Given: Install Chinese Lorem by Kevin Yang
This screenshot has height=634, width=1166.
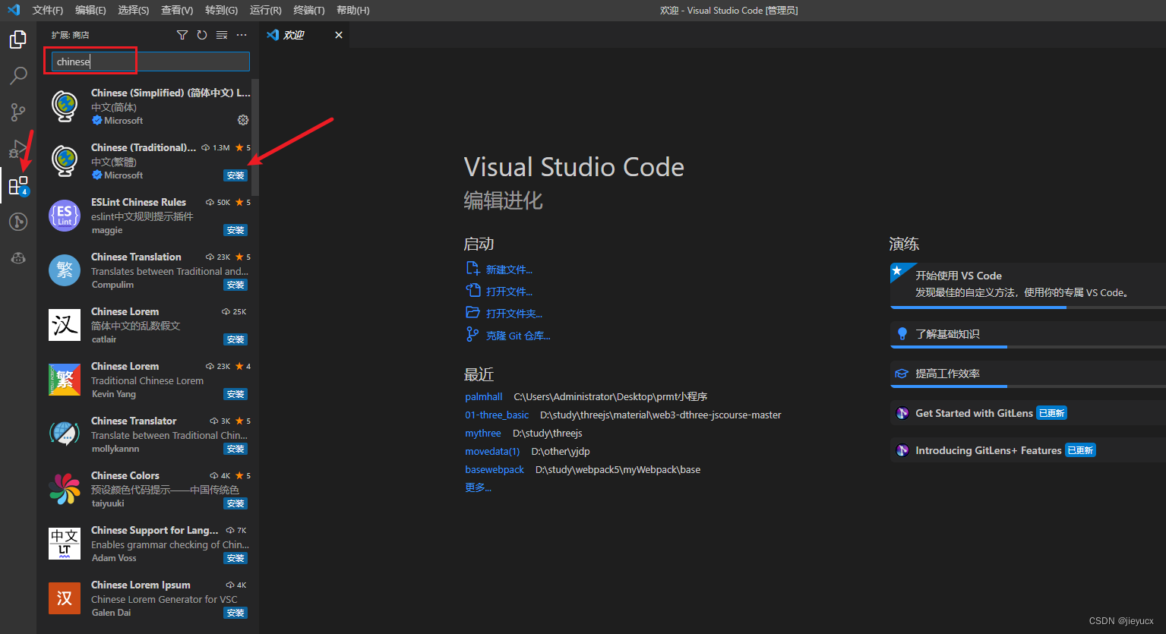Looking at the screenshot, I should point(235,394).
